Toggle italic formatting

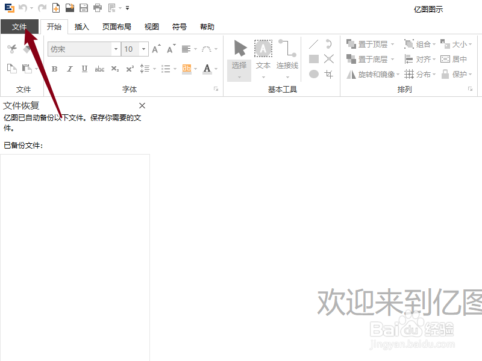tap(69, 69)
